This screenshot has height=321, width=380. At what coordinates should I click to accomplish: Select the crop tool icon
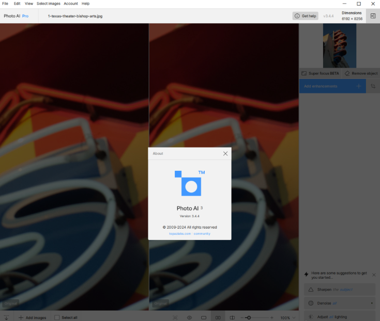click(373, 86)
